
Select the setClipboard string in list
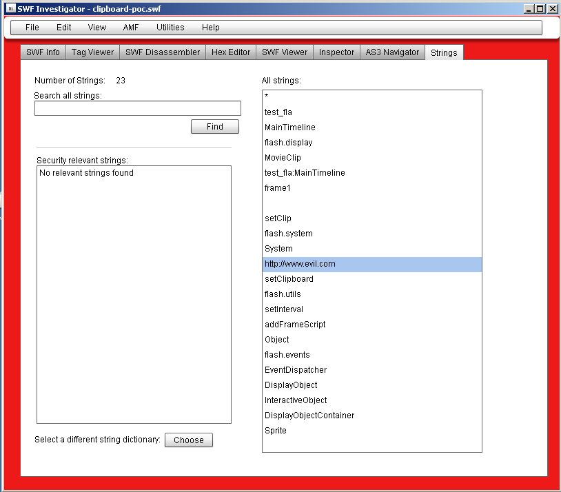click(x=289, y=279)
